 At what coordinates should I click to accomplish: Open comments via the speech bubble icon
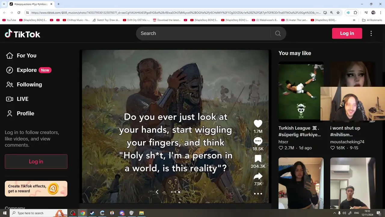[258, 141]
